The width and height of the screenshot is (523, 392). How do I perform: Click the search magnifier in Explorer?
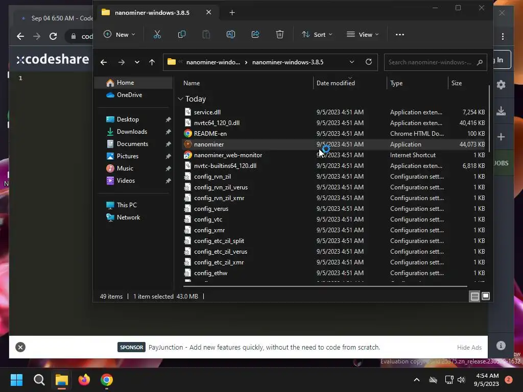pos(480,62)
